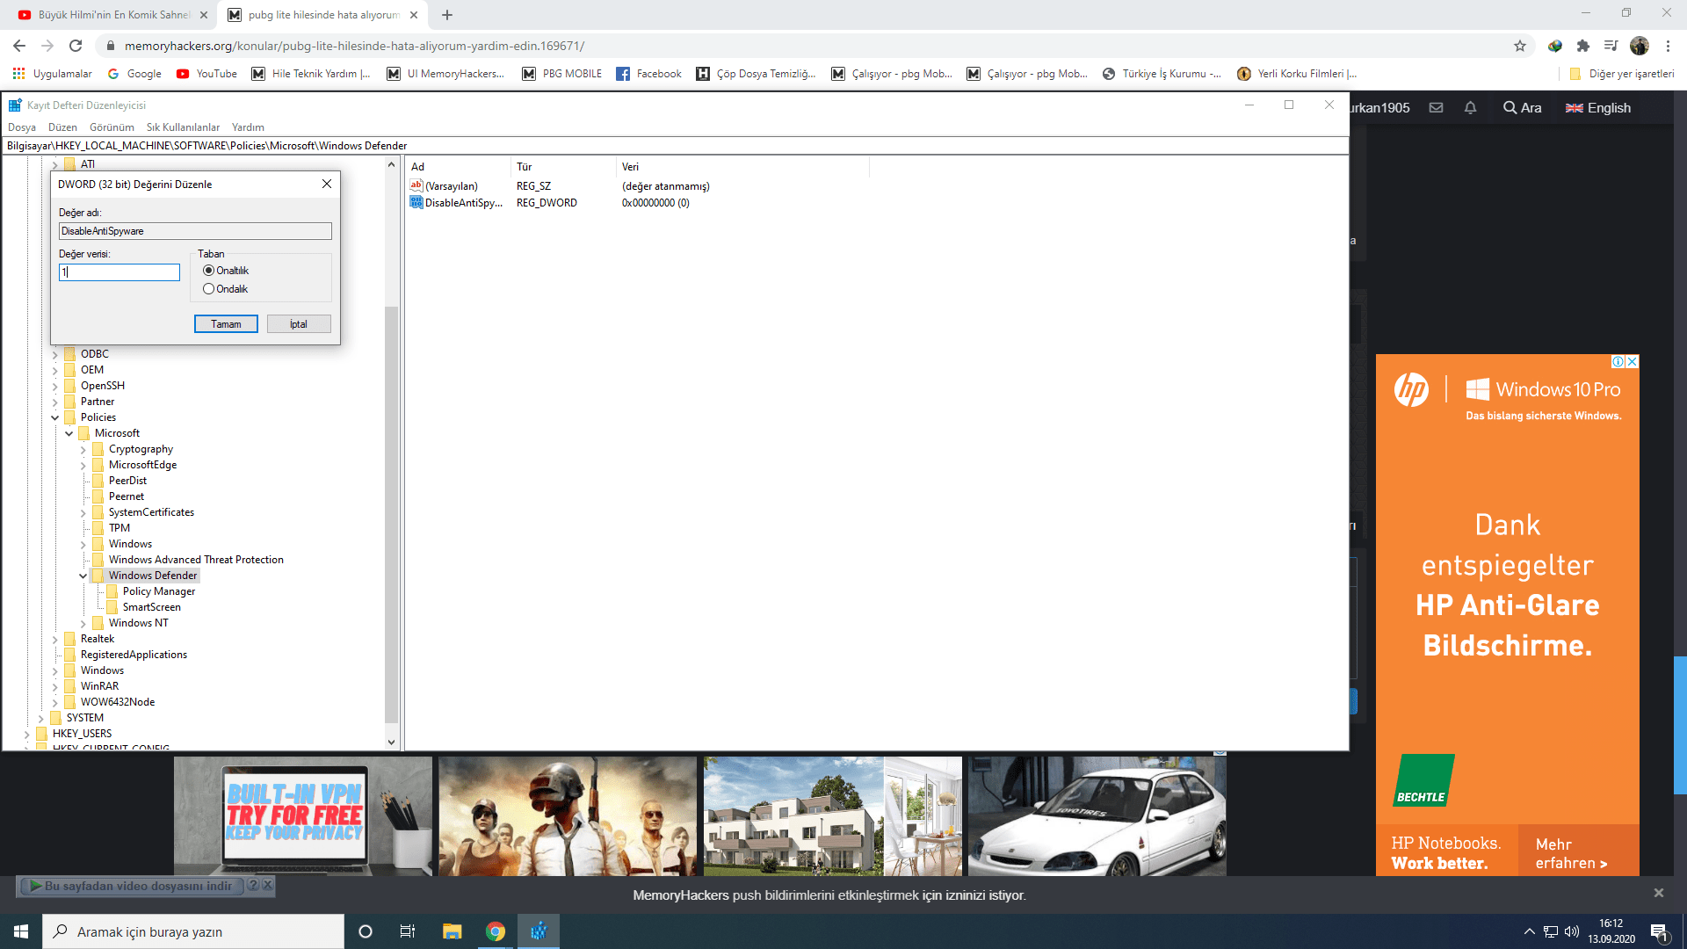Expand the WOW6432Node tree node
1687x949 pixels.
54,702
